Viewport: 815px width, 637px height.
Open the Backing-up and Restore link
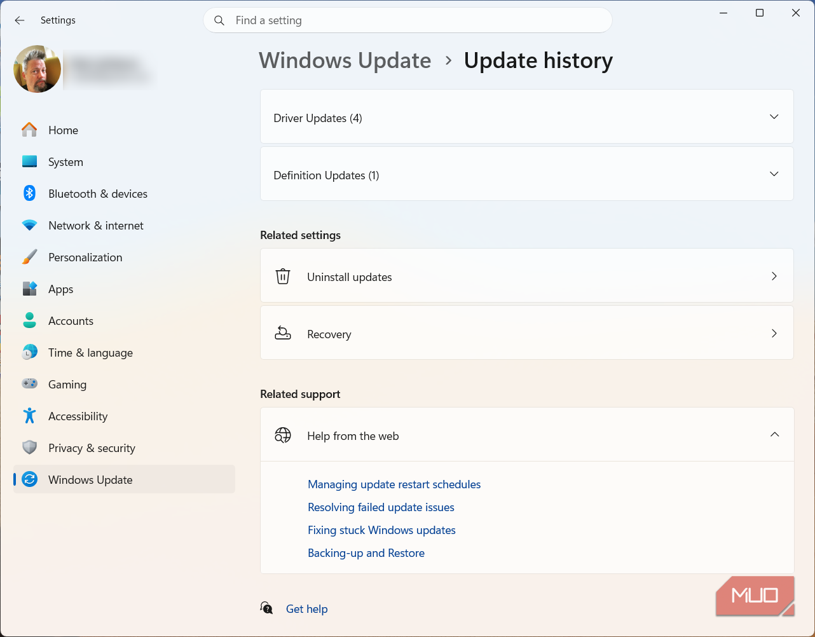click(x=366, y=553)
